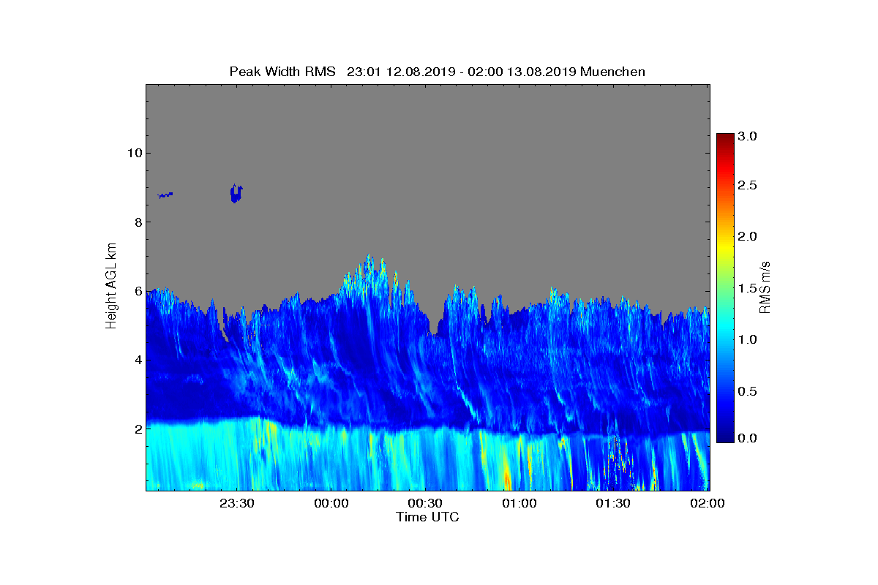The height and width of the screenshot is (585, 878).
Task: Click the isolated blue cloud patch near 9 km
Action: [236, 193]
